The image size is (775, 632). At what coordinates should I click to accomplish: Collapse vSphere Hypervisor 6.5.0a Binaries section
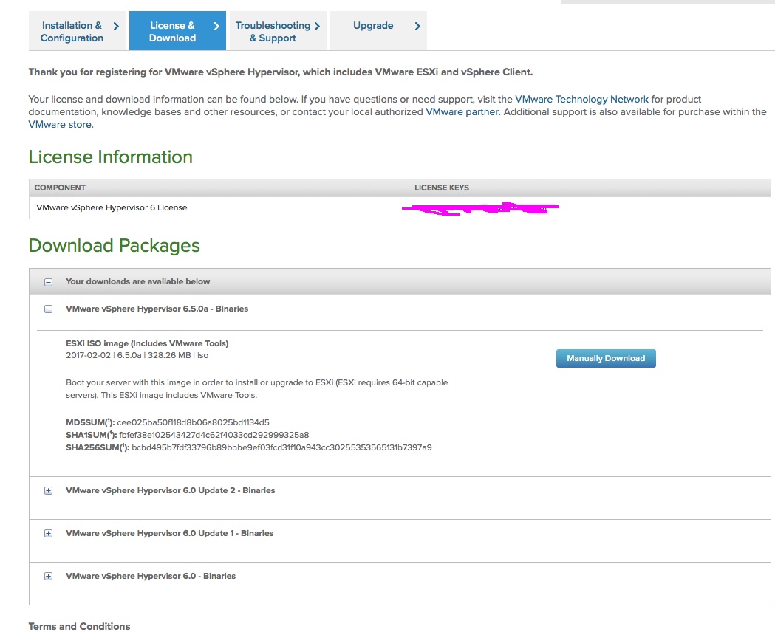pyautogui.click(x=49, y=309)
